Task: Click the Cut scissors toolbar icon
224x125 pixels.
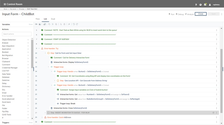Action: (x=53, y=24)
